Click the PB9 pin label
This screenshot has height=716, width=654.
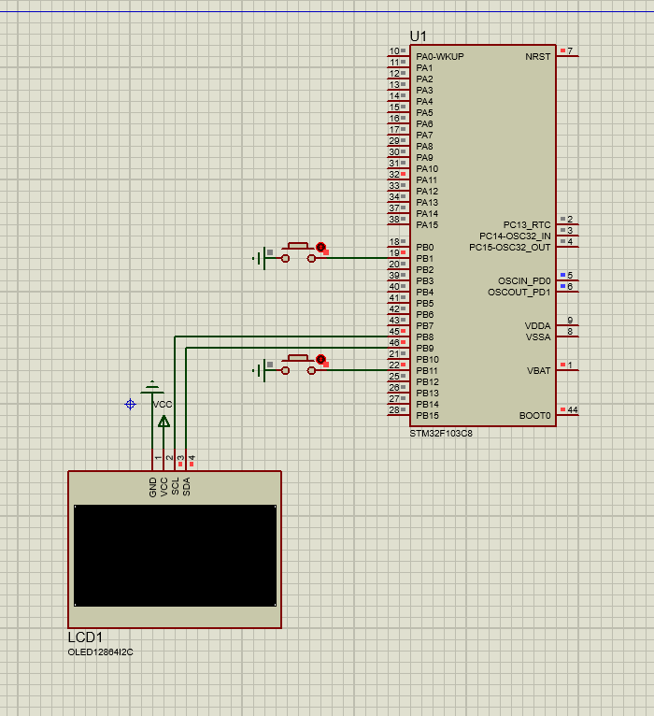(425, 349)
